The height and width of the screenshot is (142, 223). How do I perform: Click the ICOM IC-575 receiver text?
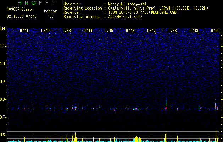pyautogui.click(x=143, y=12)
